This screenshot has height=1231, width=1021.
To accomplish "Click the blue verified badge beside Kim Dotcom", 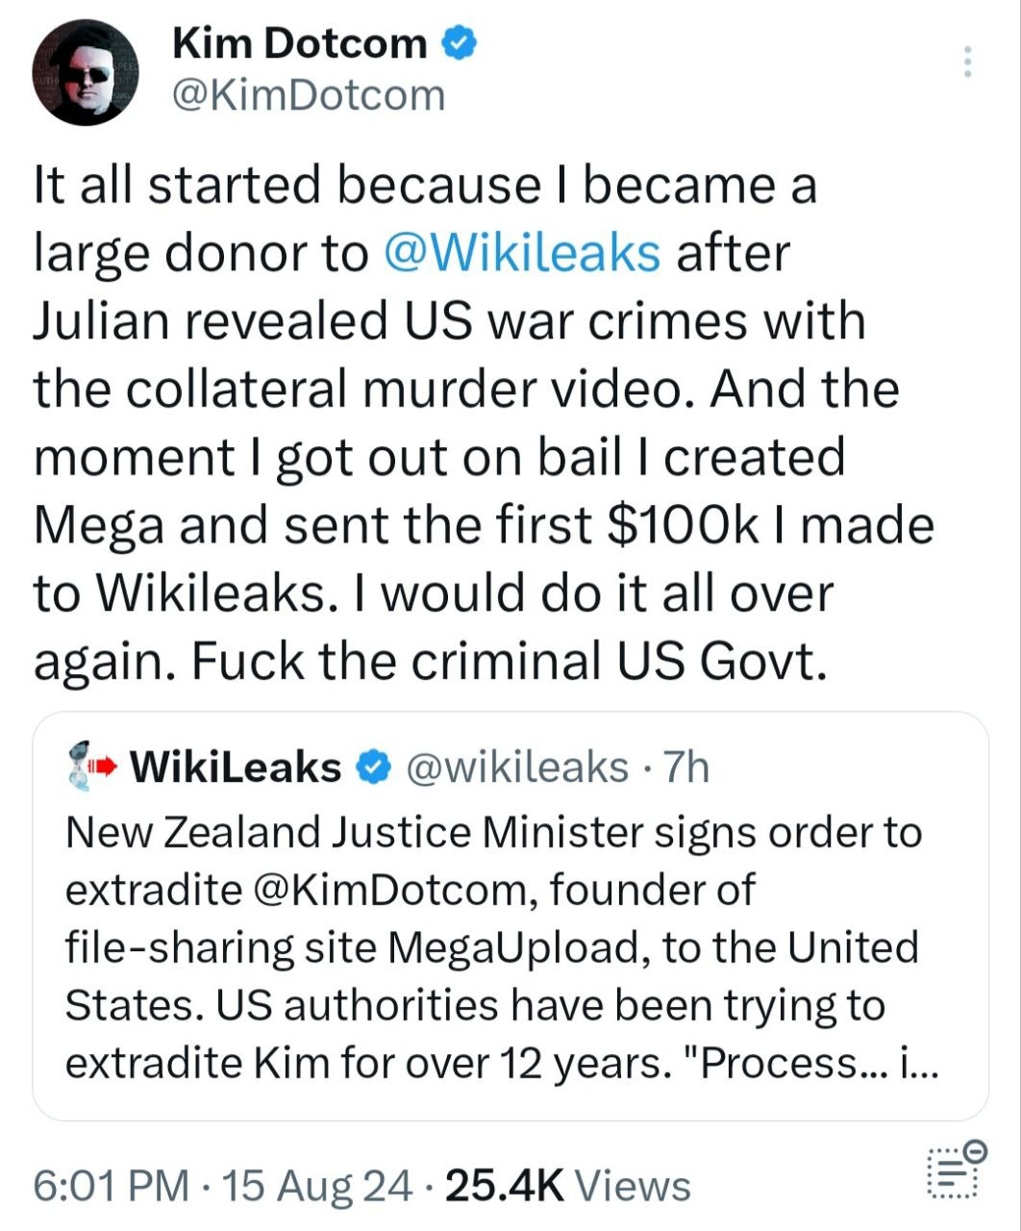I will pos(460,42).
